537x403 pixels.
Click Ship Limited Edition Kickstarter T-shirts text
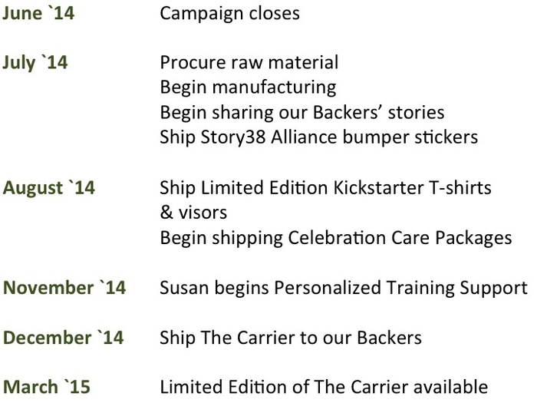[x=325, y=188]
